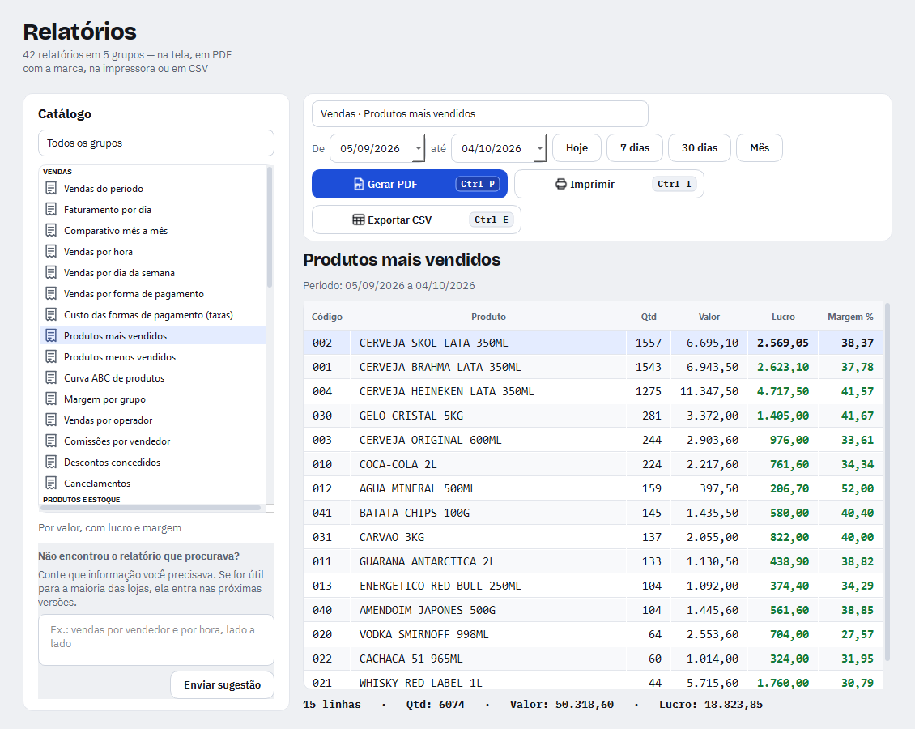Screen dimensions: 915x729
Task: Click the printer icon in Imprimir
Action: coord(561,185)
